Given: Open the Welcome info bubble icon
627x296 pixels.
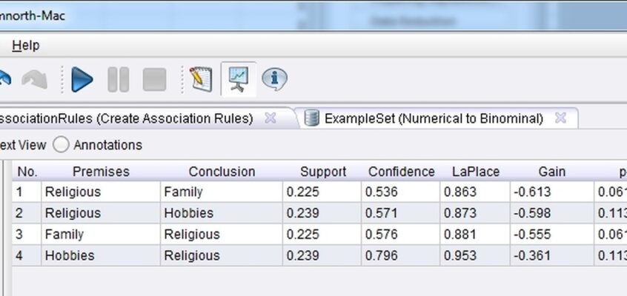Looking at the screenshot, I should coord(274,79).
